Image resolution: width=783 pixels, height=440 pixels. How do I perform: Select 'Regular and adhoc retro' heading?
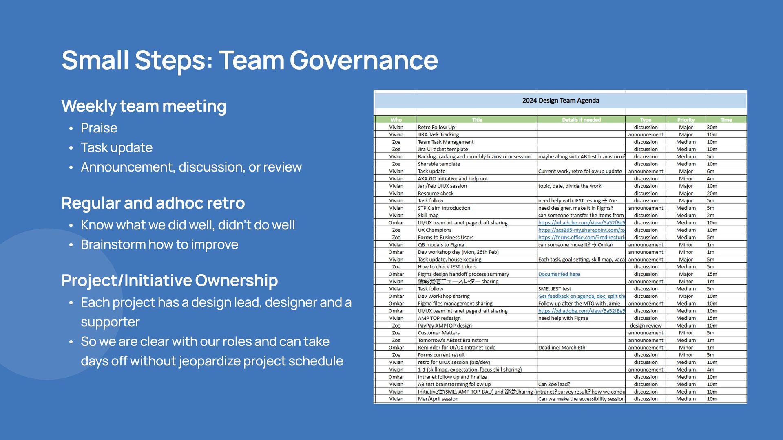(153, 203)
